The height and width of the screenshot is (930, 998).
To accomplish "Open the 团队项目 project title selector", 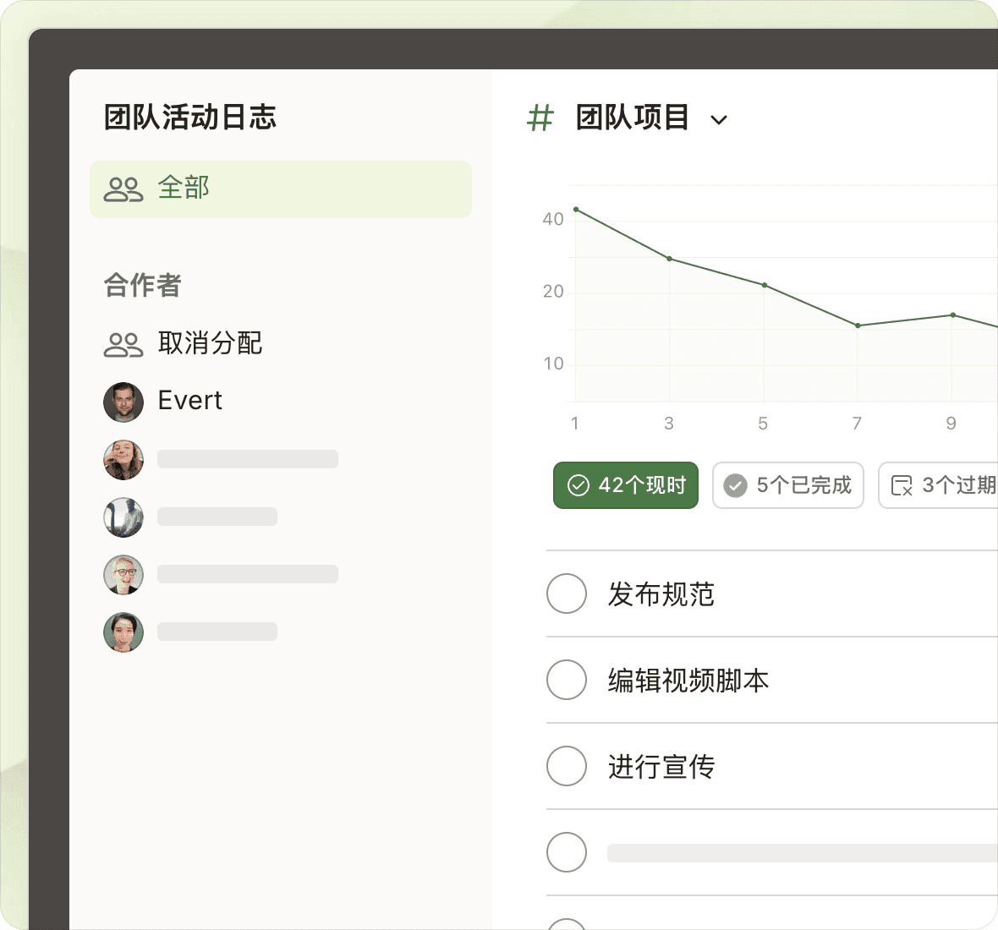I will point(632,118).
